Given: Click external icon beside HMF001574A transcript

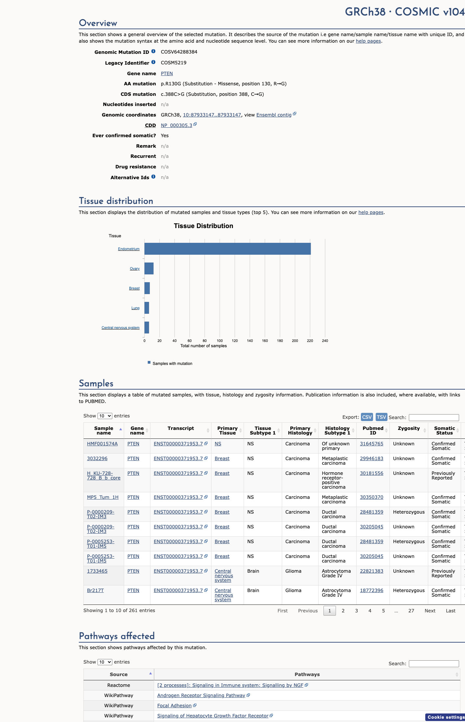Looking at the screenshot, I should 206,443.
